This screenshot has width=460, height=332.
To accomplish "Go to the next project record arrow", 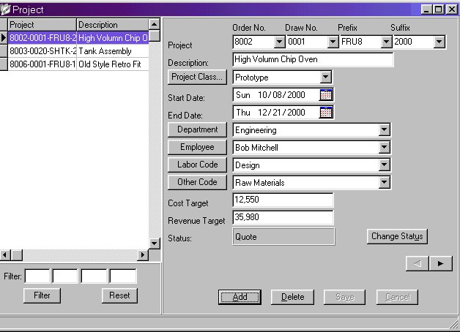I will [x=440, y=263].
